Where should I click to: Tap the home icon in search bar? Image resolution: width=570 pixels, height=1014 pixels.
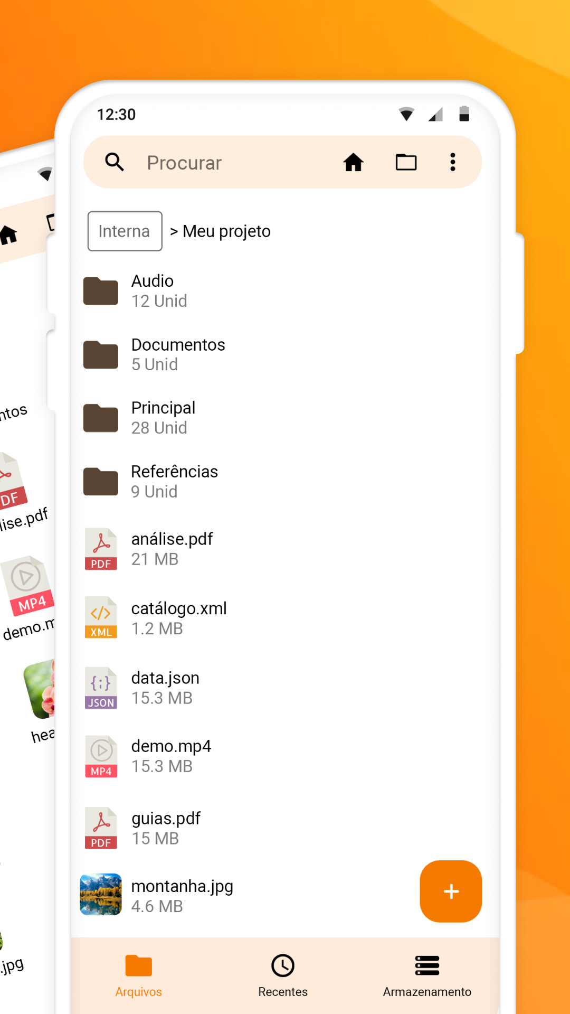pyautogui.click(x=353, y=162)
